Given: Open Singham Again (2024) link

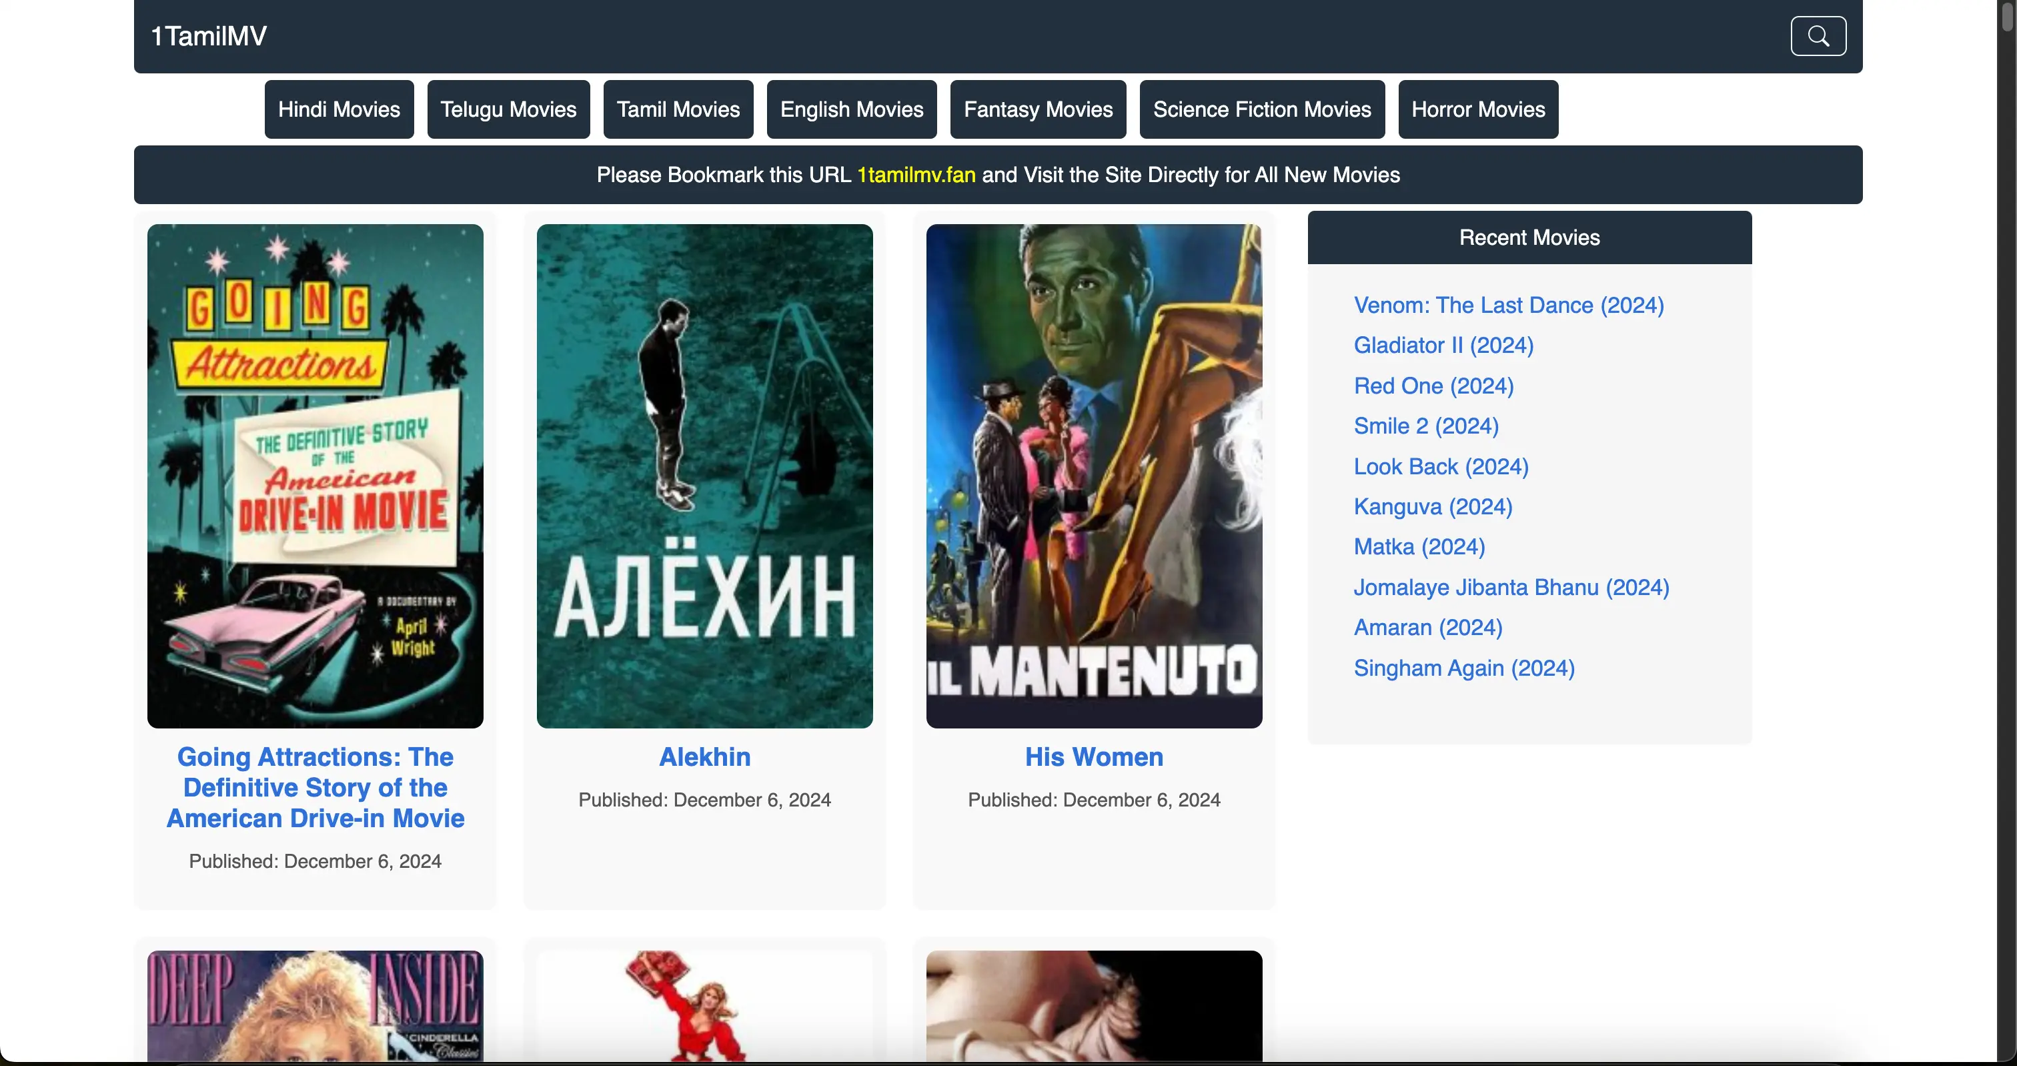Looking at the screenshot, I should (x=1463, y=668).
